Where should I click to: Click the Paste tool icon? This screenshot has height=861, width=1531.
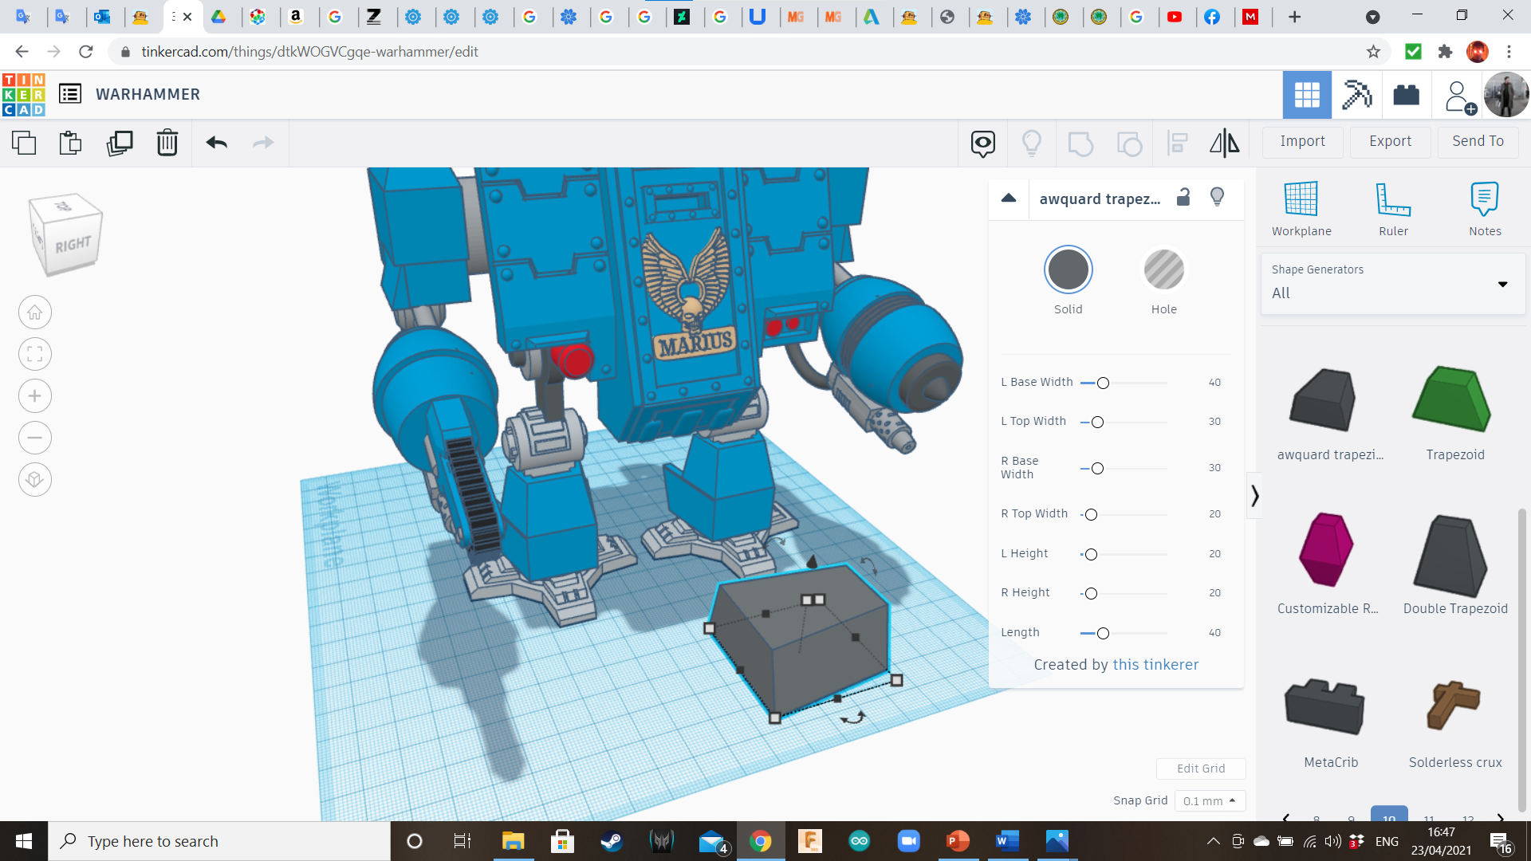[x=71, y=143]
